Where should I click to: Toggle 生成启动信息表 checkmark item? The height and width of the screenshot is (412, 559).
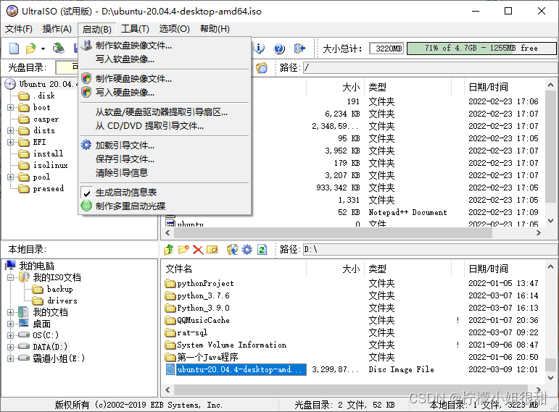(x=165, y=193)
